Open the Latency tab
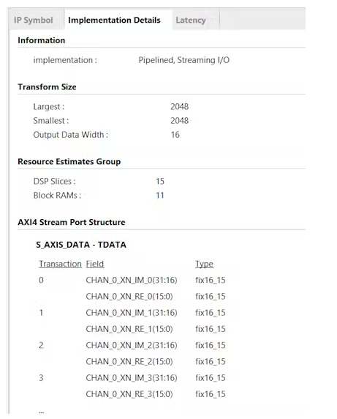Screen dimensions: 337x419 (x=190, y=21)
